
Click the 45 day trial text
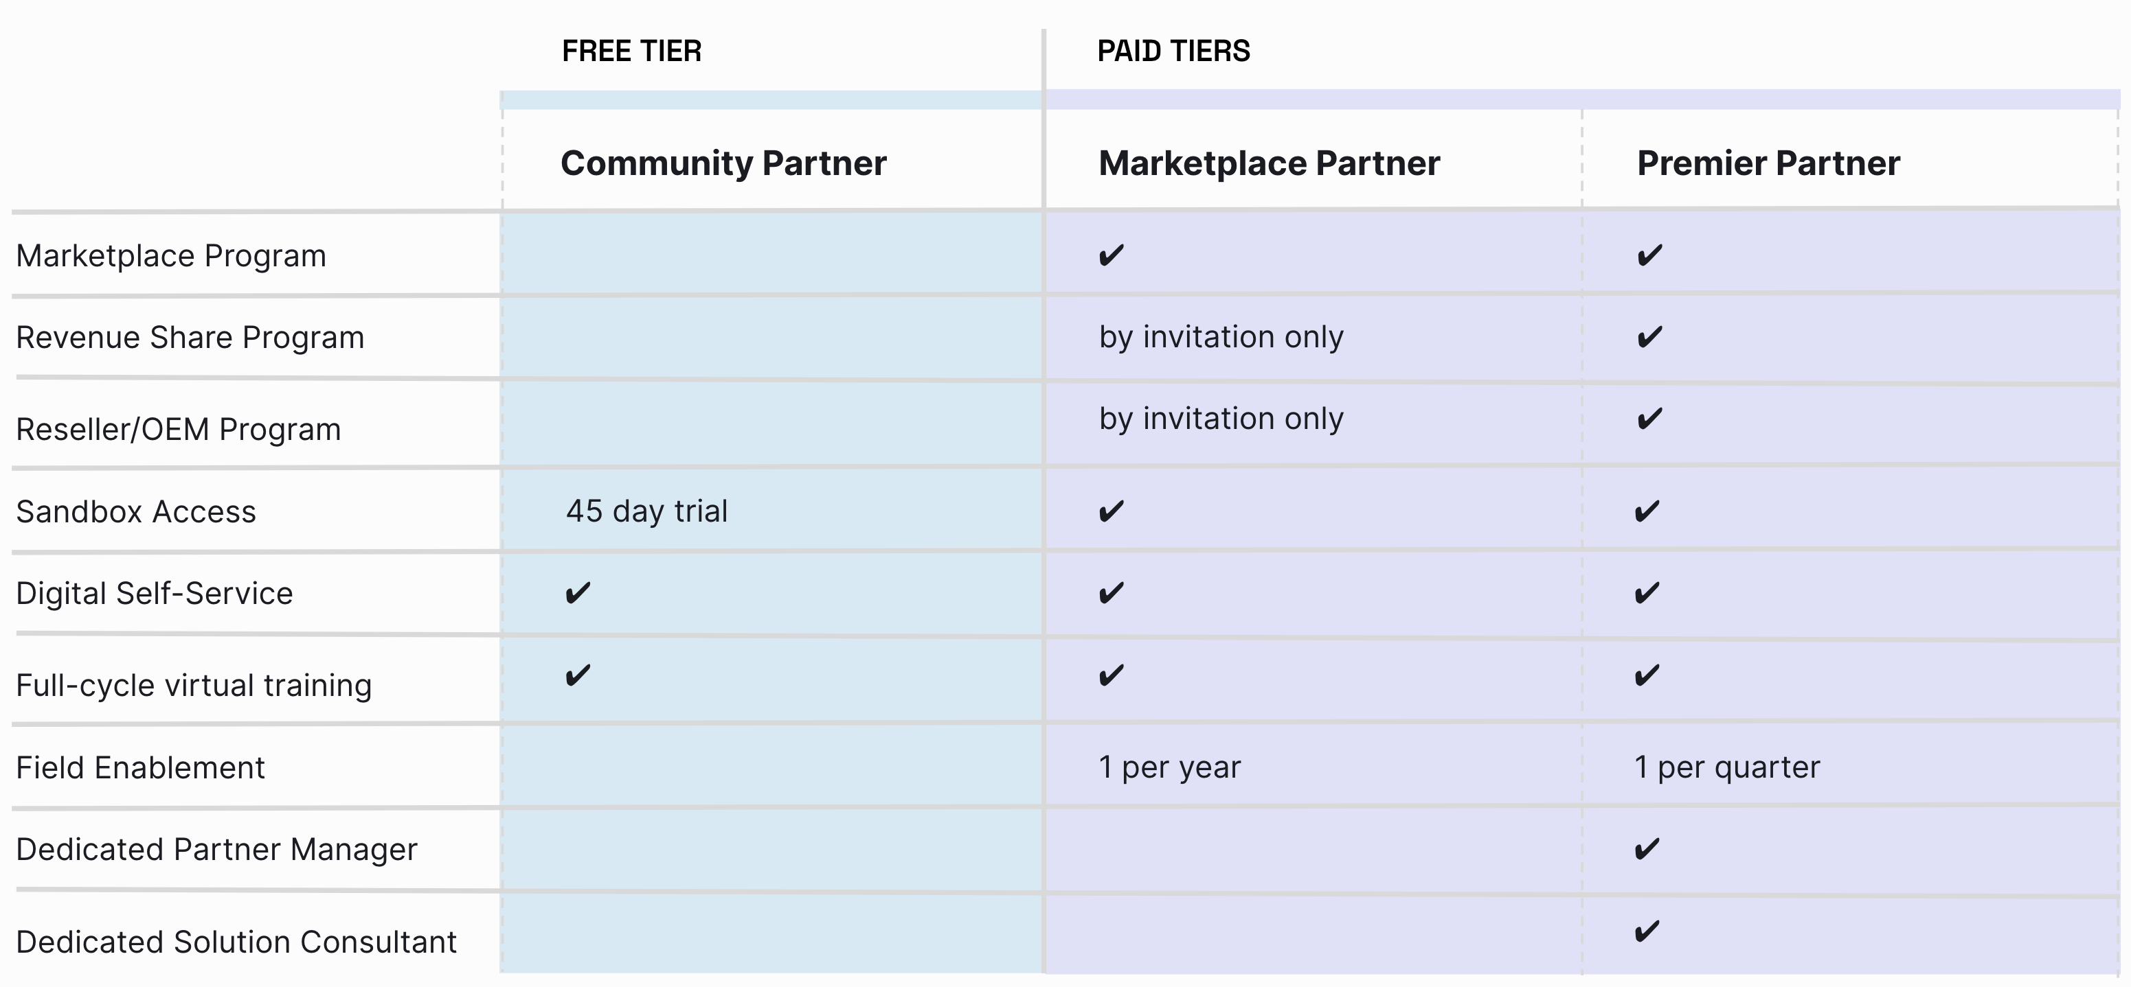point(647,511)
